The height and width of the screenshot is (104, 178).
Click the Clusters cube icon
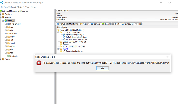click(x=3, y=14)
